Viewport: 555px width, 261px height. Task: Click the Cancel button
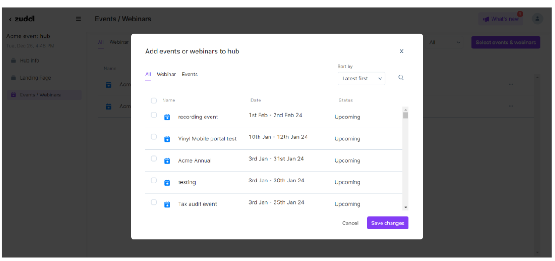point(350,223)
